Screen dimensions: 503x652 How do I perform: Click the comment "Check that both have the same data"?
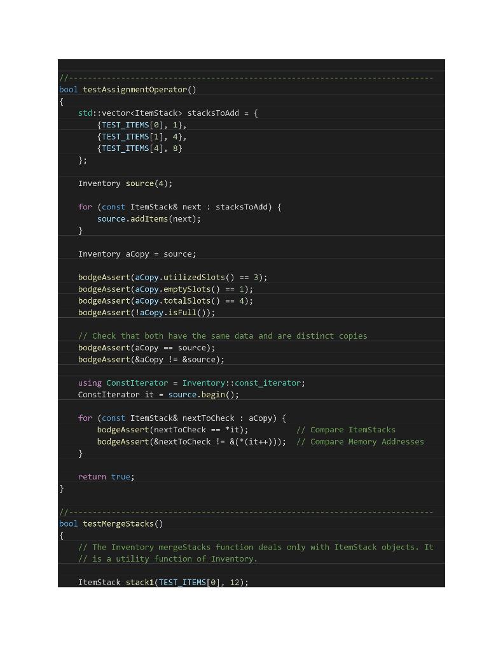click(x=223, y=336)
